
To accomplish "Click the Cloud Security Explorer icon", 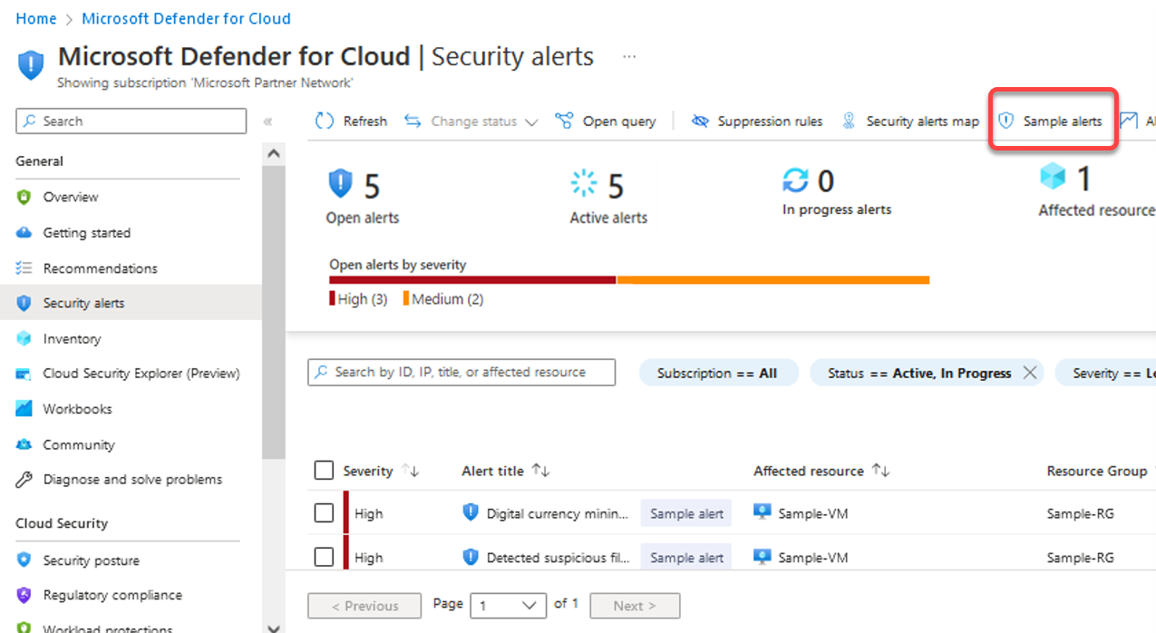I will pyautogui.click(x=24, y=374).
